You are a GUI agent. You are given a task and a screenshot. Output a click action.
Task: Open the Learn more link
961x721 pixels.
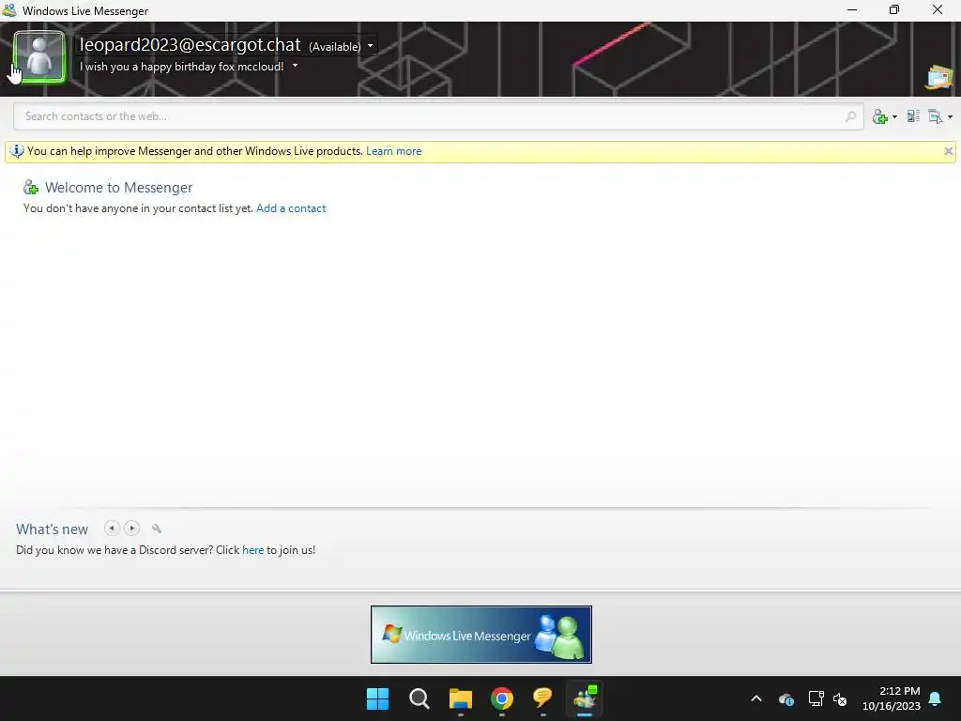click(393, 151)
